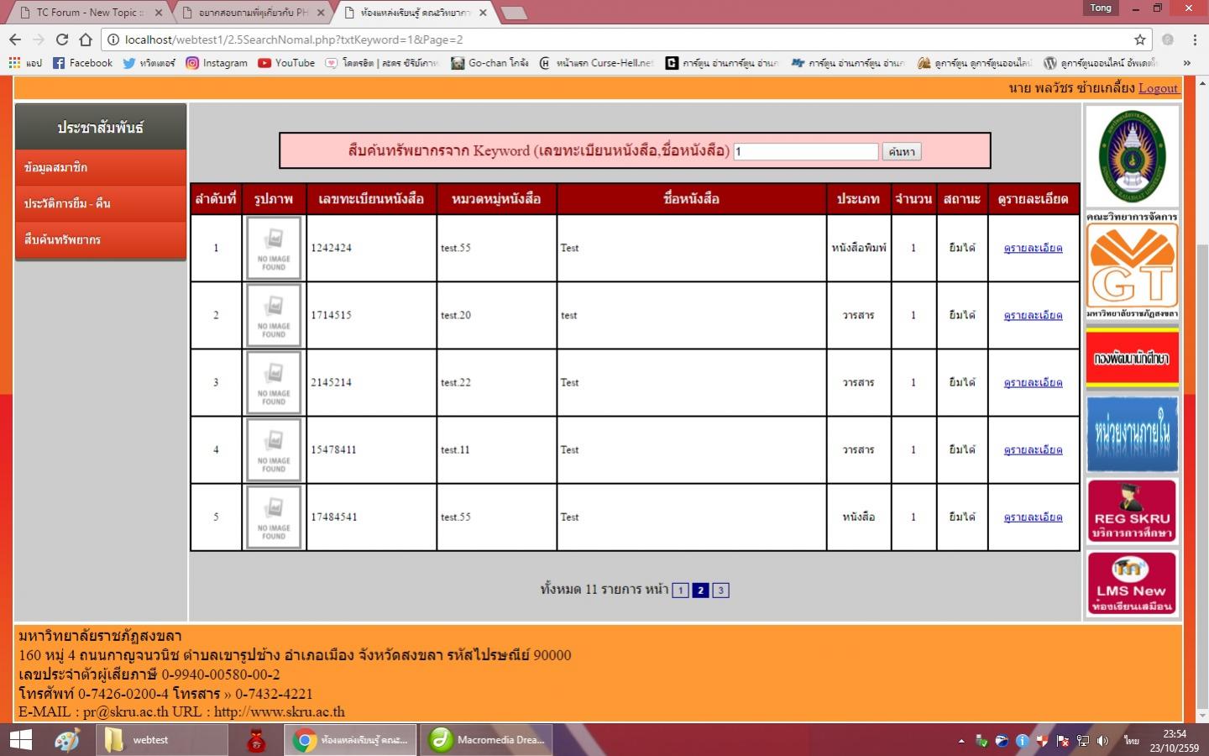
Task: Open the Chrome menu with three dots
Action: pos(1194,39)
